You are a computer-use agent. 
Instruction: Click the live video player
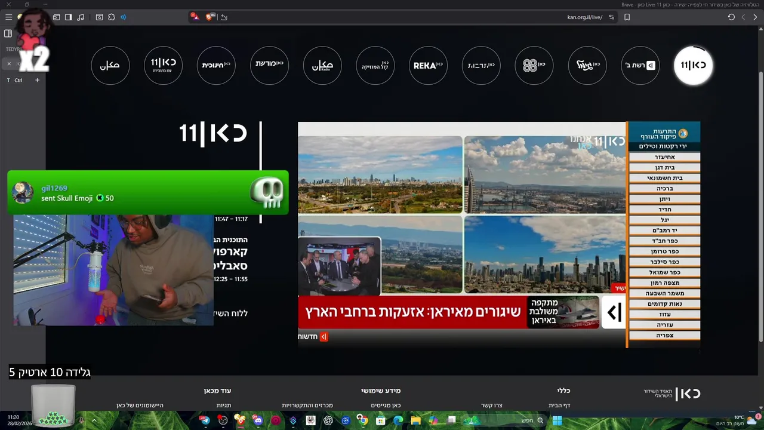tap(499, 235)
